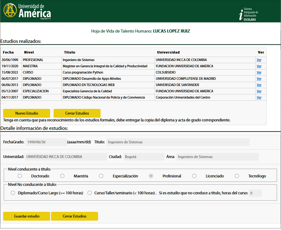Click UNIVERISDAD DE SANTANDER cell
281x230 pixels.
coord(205,85)
